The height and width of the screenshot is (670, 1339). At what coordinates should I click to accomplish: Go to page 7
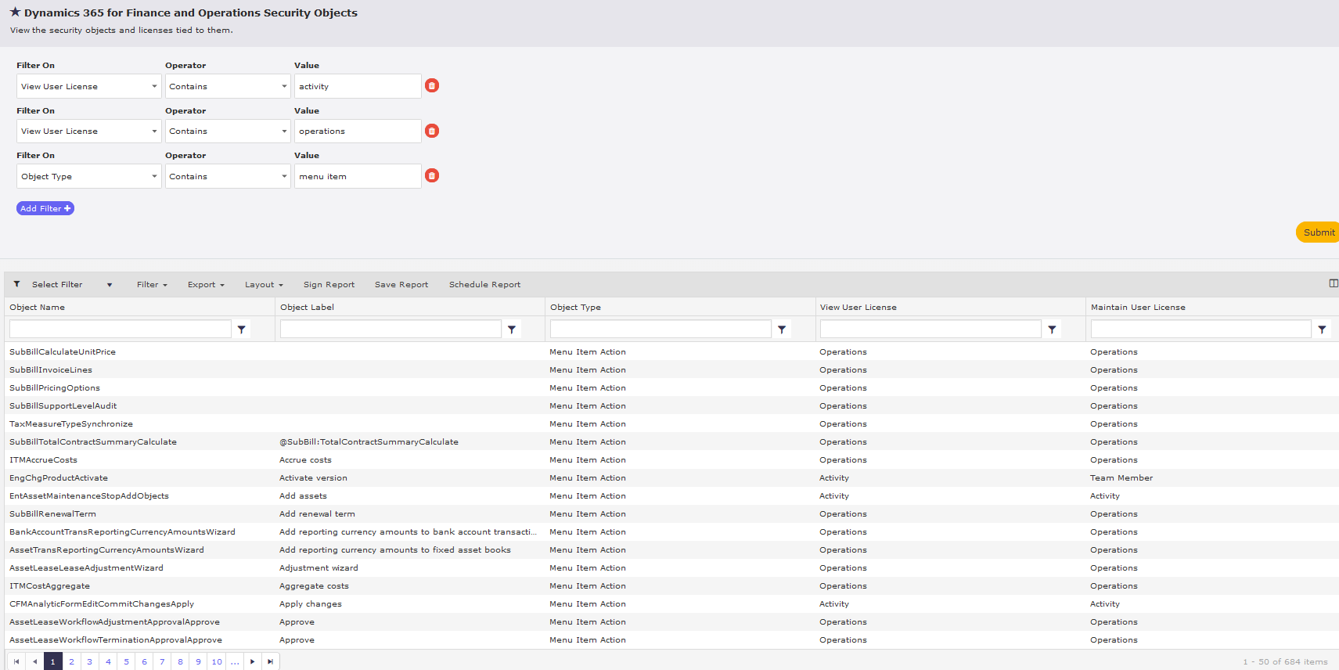point(162,661)
